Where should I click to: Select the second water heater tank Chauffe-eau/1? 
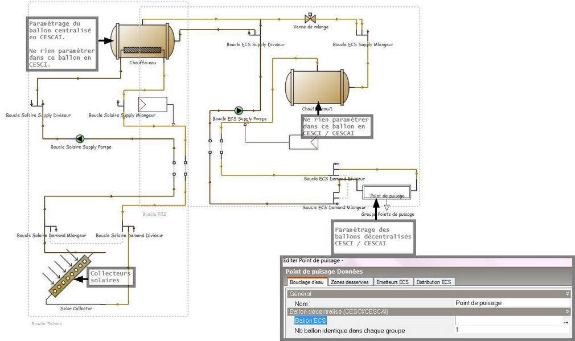tap(317, 87)
